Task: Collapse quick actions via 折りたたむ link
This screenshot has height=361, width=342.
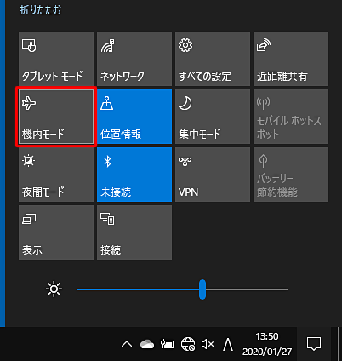Action: (x=40, y=10)
